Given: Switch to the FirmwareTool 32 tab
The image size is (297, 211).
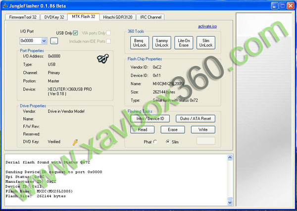Looking at the screenshot, I should tap(23, 17).
